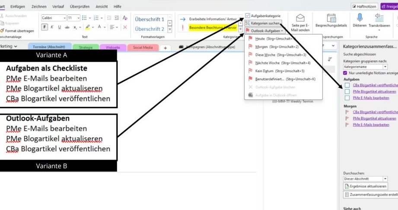Click Ergebnisse aktualisieren button
Viewport: 398px width, 210px height.
coord(366,186)
